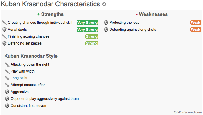Viewport: 203px width, 115px height.
Task: Click Very Strong badge for Aerial duels
Action: pyautogui.click(x=87, y=30)
